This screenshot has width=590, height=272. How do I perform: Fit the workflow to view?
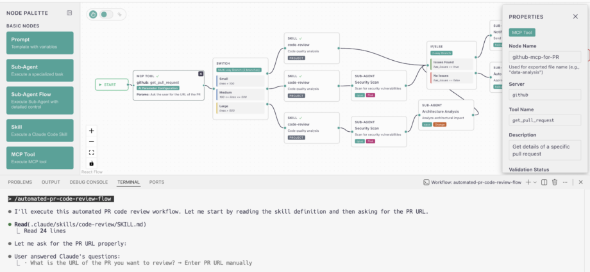(x=91, y=152)
